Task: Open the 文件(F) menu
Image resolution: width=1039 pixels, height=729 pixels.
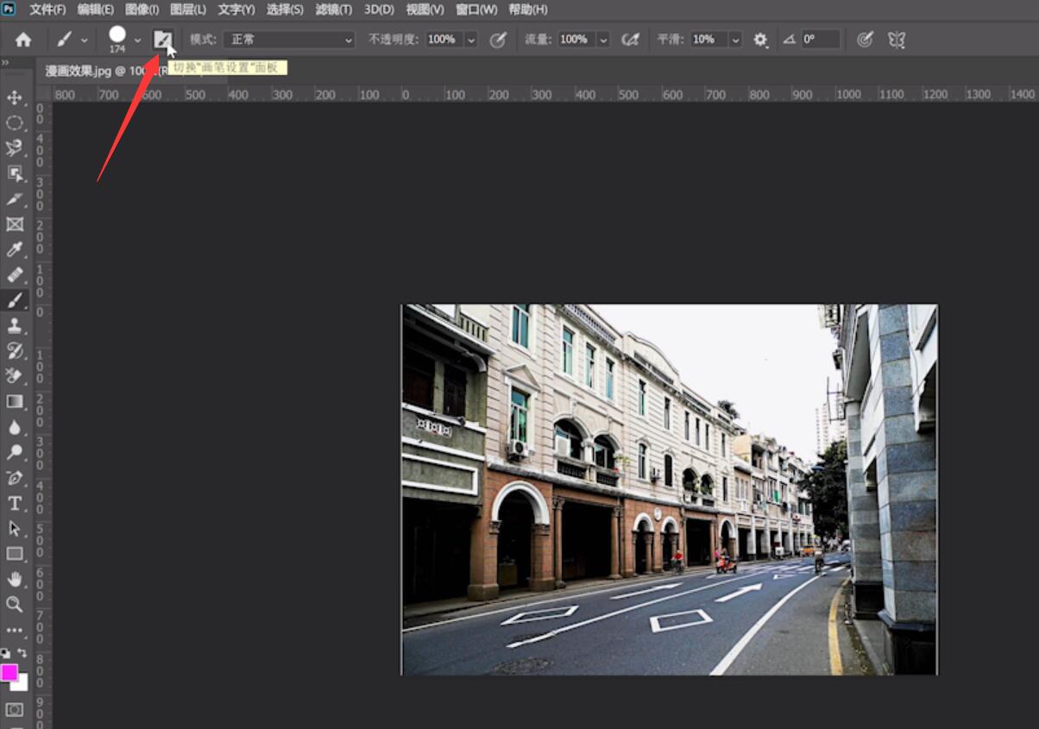Action: tap(47, 9)
